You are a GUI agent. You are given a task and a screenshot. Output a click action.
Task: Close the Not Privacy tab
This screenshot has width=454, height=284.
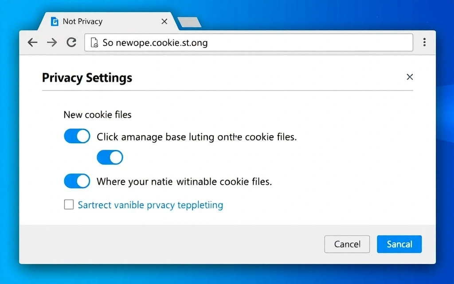point(164,21)
